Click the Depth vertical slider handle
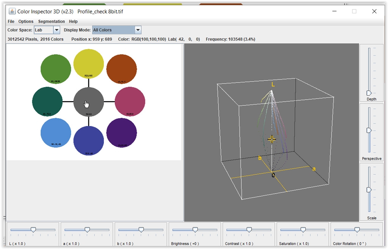The height and width of the screenshot is (249, 388). click(x=369, y=93)
